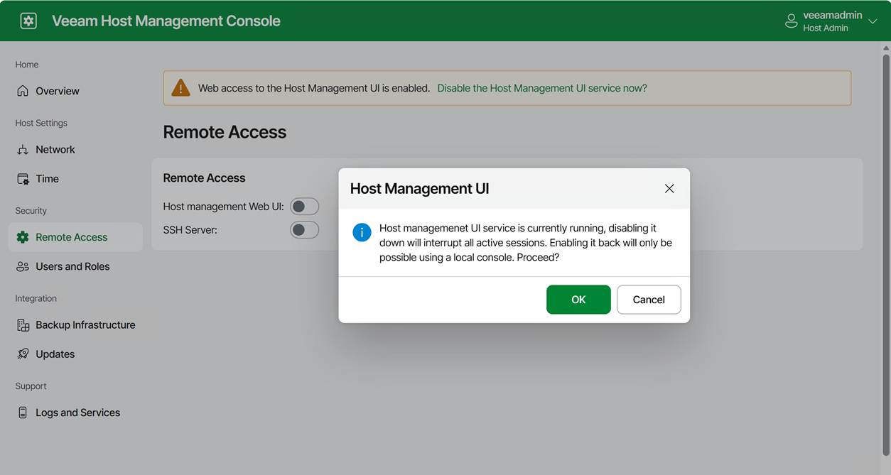The height and width of the screenshot is (475, 891).
Task: Toggle the SSH Server switch
Action: [304, 230]
